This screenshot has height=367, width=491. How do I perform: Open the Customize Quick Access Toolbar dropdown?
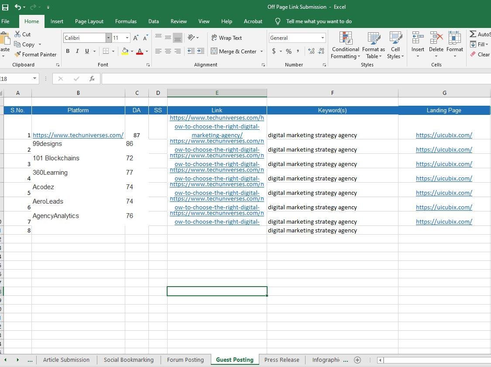[x=48, y=7]
